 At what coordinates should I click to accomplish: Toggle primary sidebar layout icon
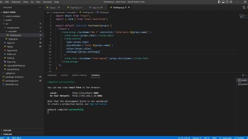pyautogui.click(x=219, y=2)
